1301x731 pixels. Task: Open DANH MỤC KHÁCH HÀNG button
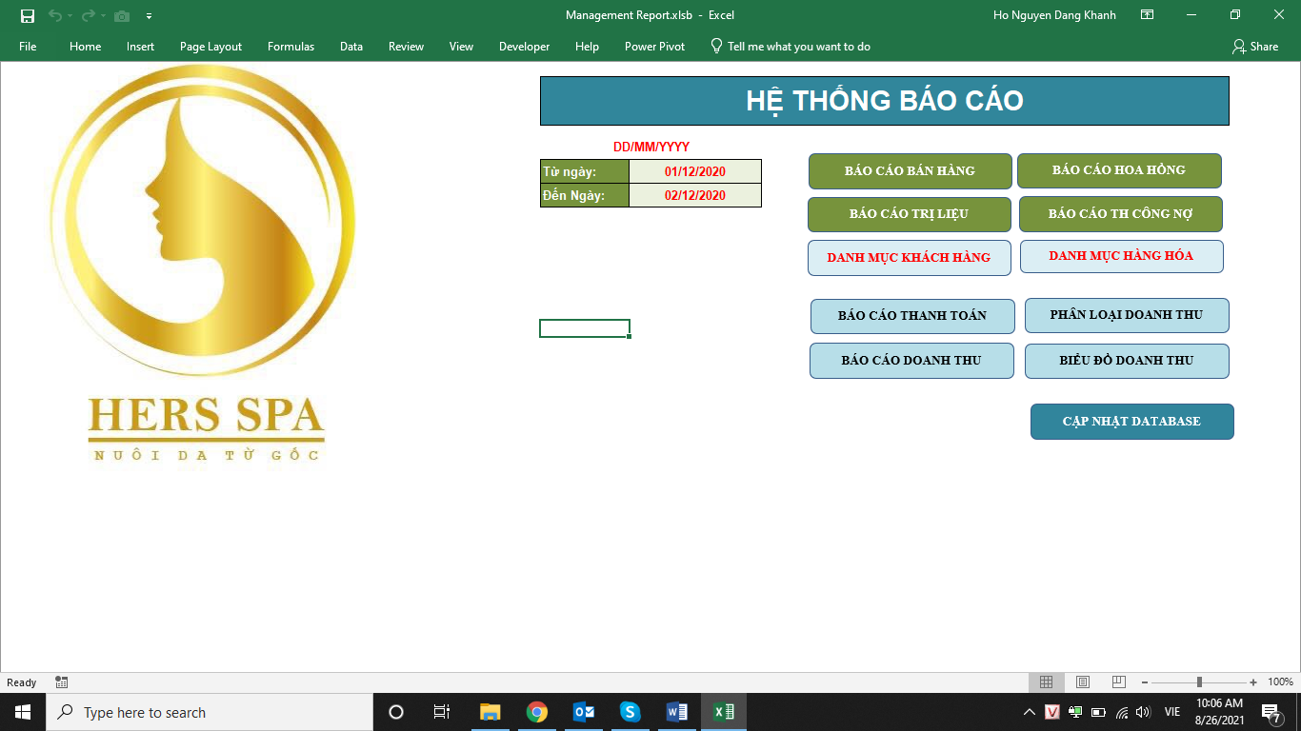(909, 258)
